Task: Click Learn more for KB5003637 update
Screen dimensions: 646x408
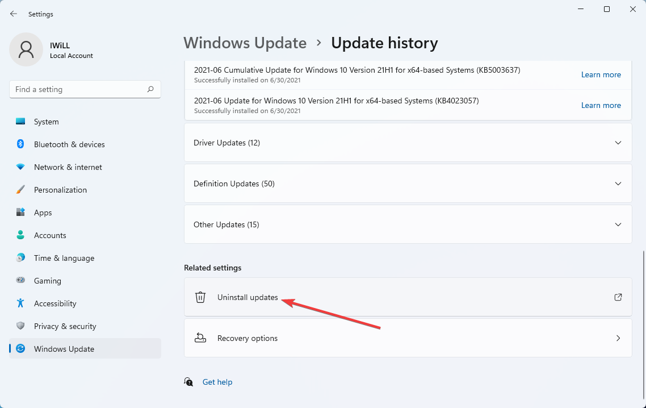Action: (x=601, y=74)
